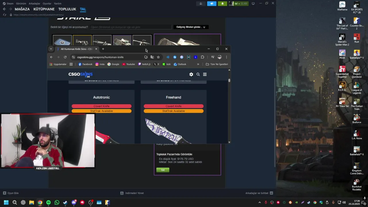Viewport: 368px width, 207px height.
Task: Open İndirmeleri Yönet in Steam
Action: [x=132, y=193]
